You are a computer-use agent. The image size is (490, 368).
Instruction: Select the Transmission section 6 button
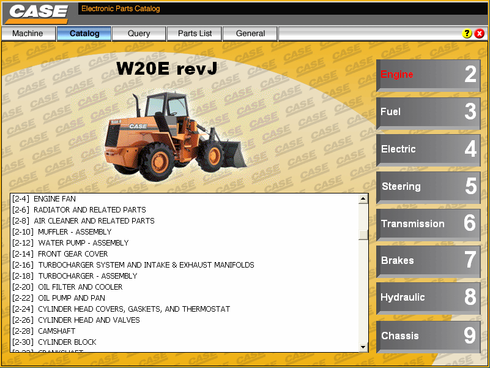pyautogui.click(x=428, y=224)
